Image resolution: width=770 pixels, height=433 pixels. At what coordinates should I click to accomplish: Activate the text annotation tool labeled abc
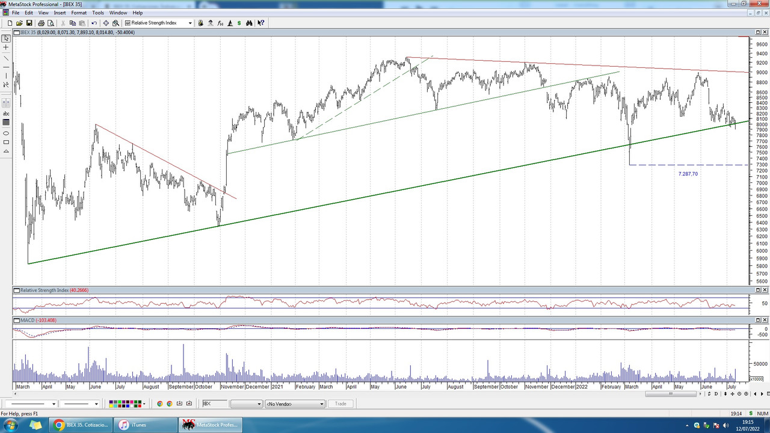[x=5, y=114]
